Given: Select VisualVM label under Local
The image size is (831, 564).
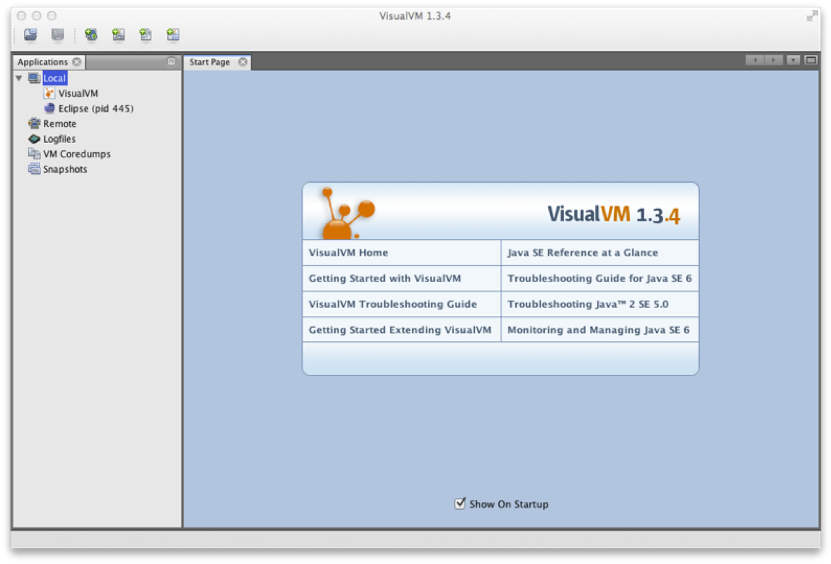Looking at the screenshot, I should pos(78,93).
